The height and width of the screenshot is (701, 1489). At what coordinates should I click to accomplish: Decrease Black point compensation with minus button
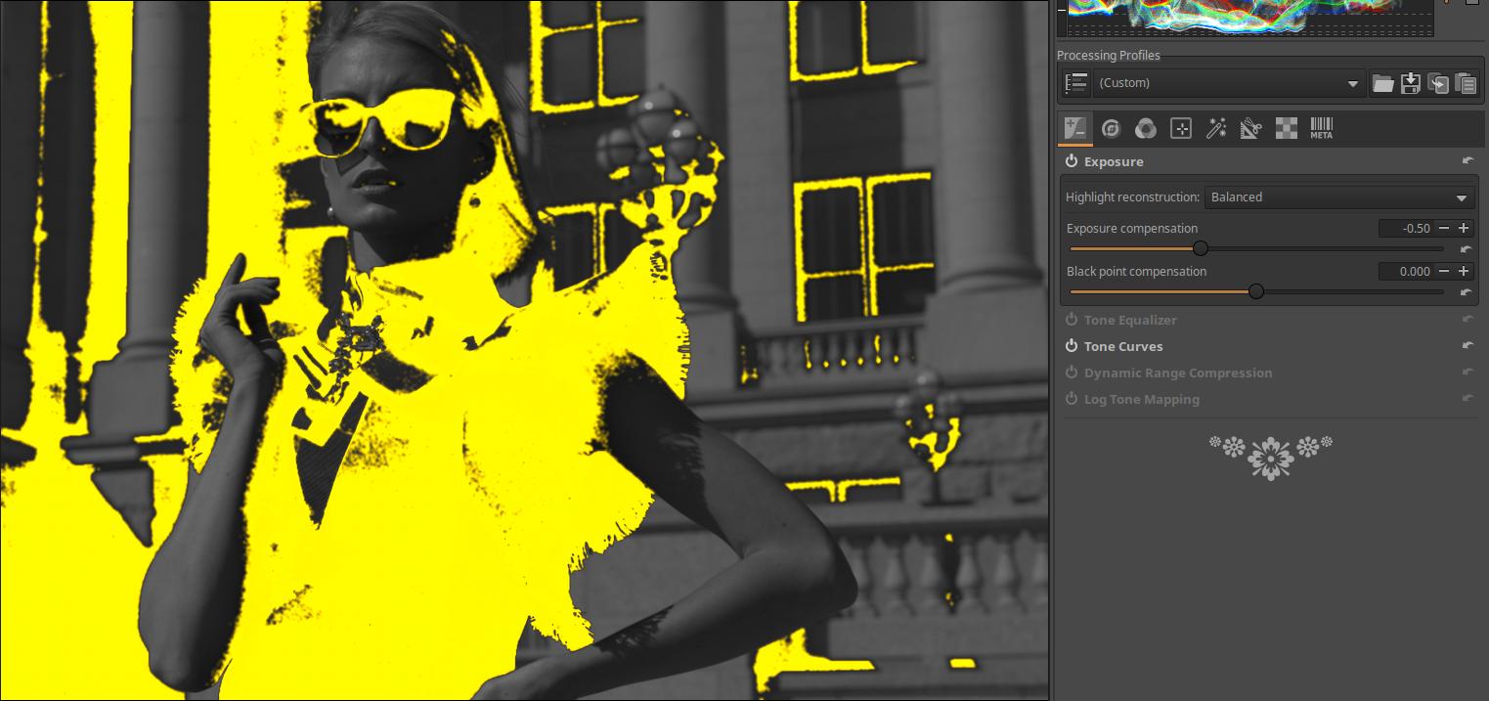point(1444,272)
